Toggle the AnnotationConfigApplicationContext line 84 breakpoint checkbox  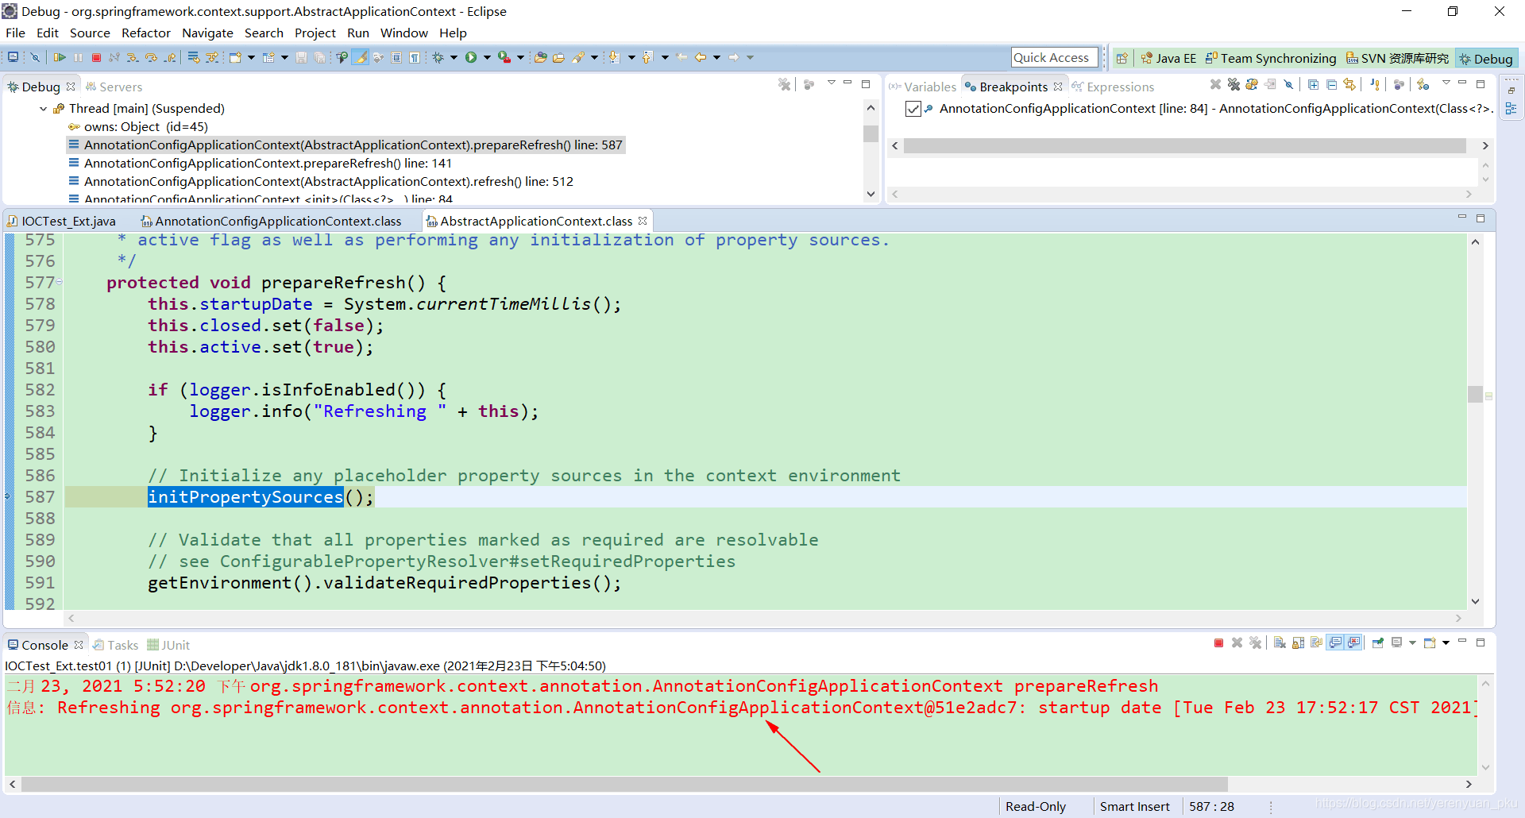pos(913,109)
